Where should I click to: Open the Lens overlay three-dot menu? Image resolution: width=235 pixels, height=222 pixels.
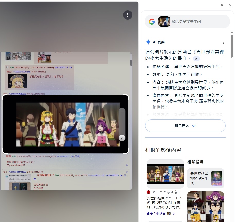point(128,15)
